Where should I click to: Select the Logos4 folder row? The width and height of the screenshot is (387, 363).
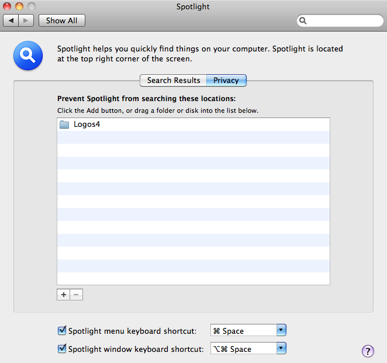pyautogui.click(x=193, y=125)
